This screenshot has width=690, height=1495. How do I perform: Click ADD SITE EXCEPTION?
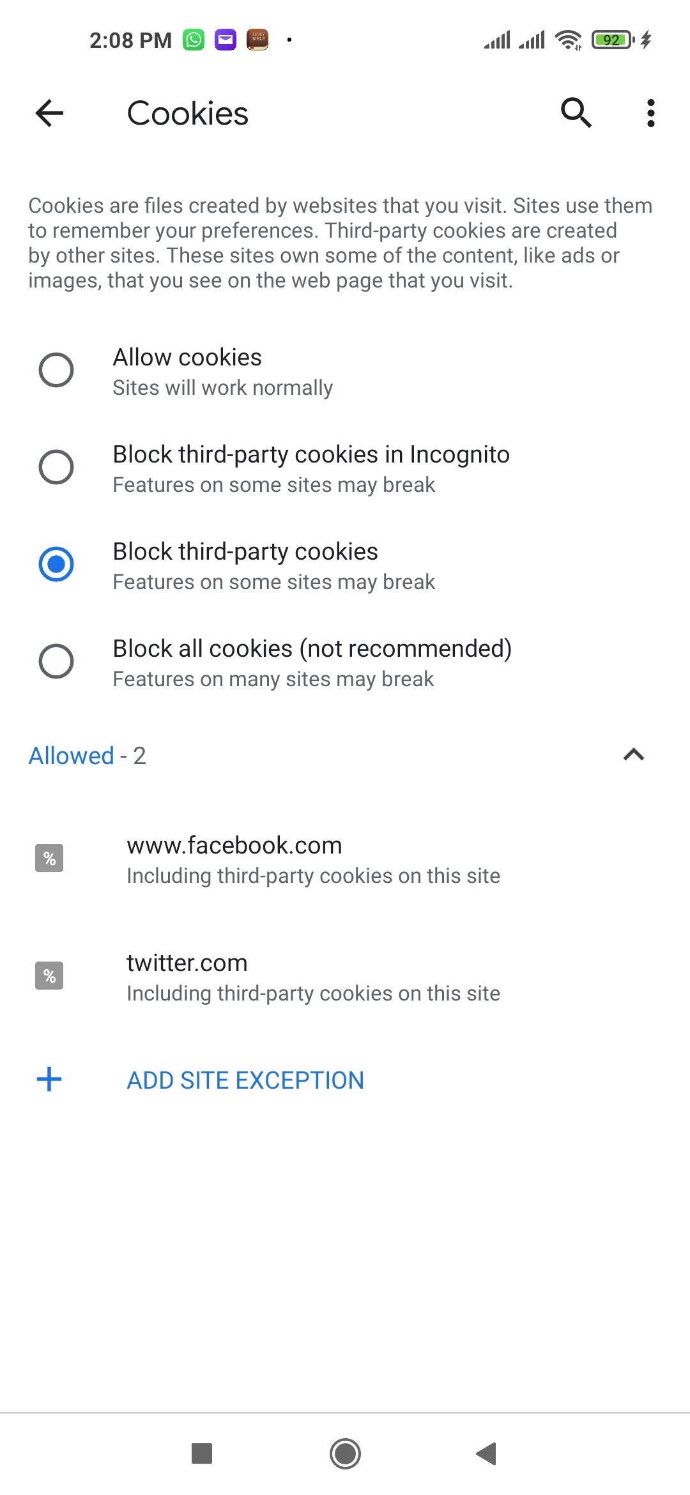click(x=245, y=1079)
